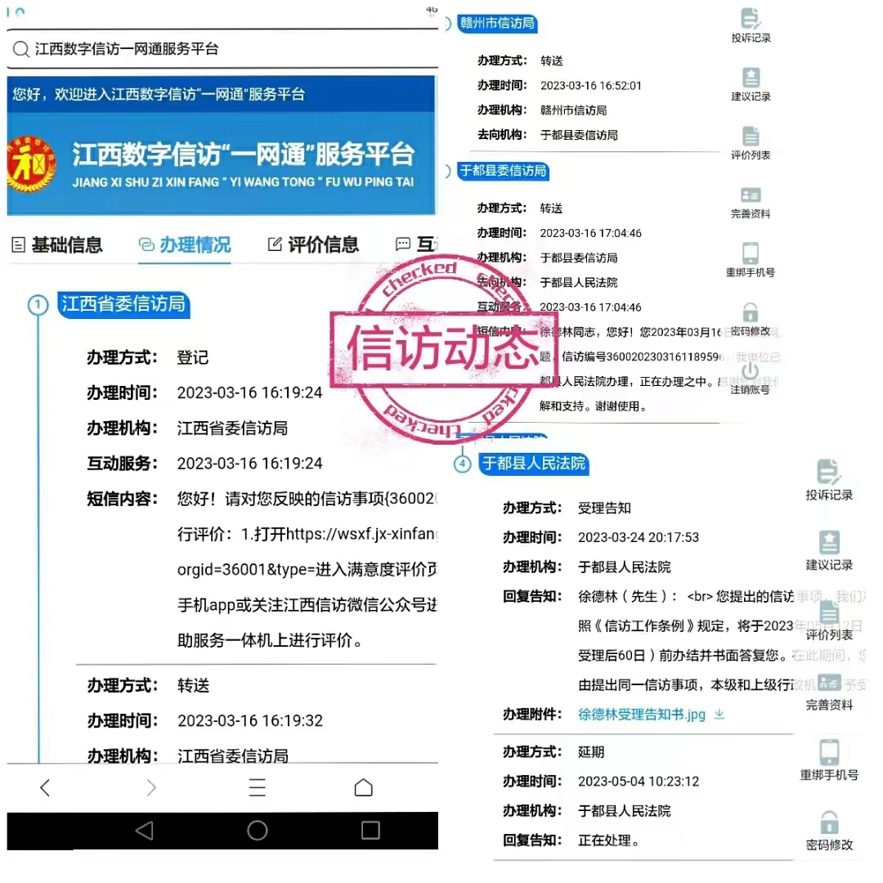The image size is (883, 883).
Task: Click the 登记 handling method value
Action: pos(193,357)
